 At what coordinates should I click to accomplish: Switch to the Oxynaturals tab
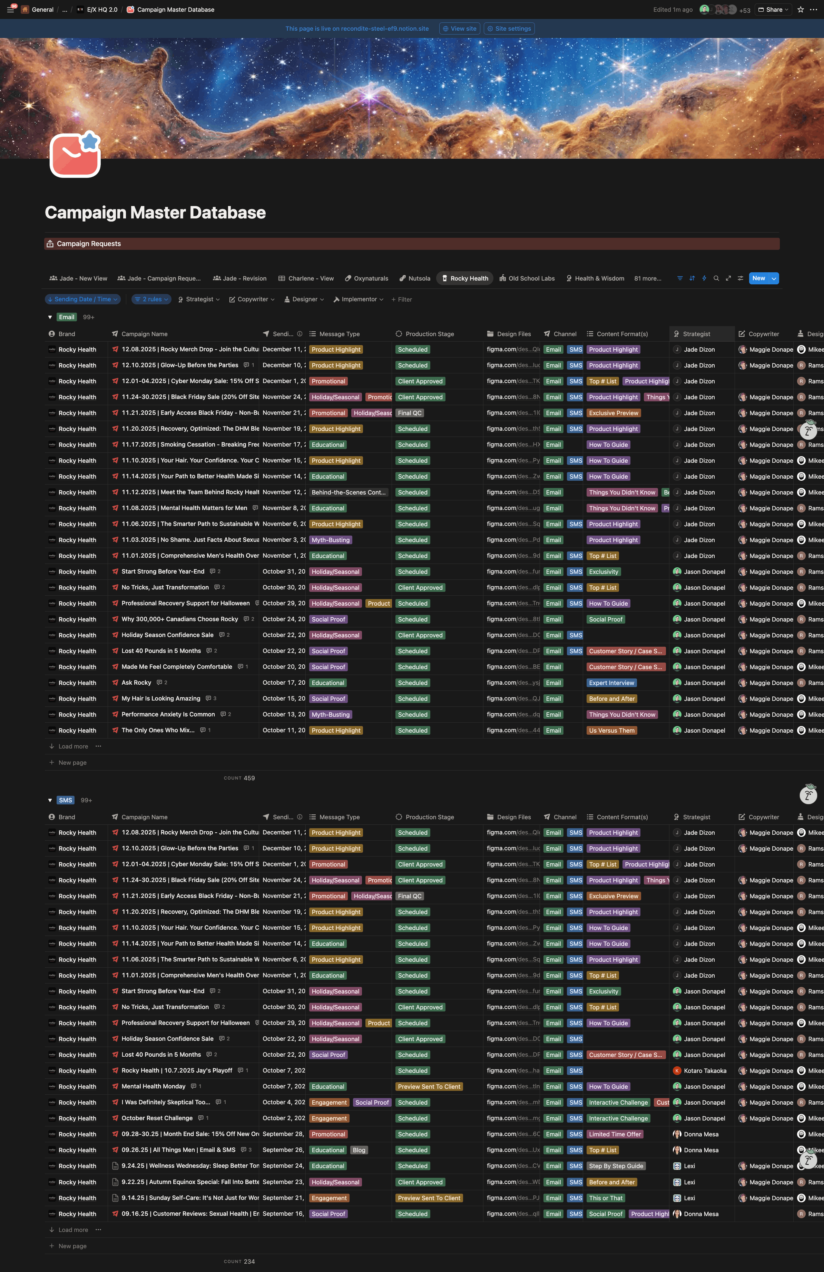click(366, 278)
